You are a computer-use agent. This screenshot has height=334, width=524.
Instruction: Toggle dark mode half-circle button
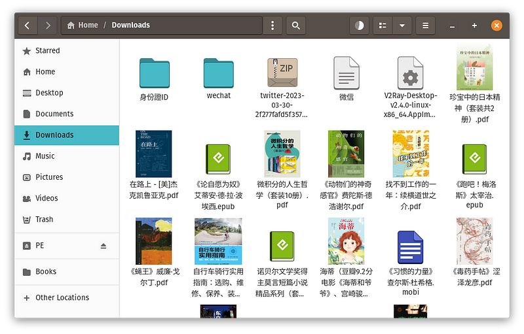tap(359, 25)
